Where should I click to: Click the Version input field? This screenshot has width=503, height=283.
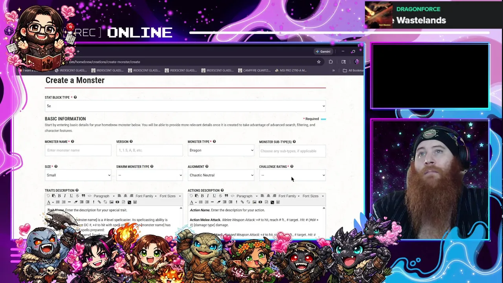click(x=149, y=150)
